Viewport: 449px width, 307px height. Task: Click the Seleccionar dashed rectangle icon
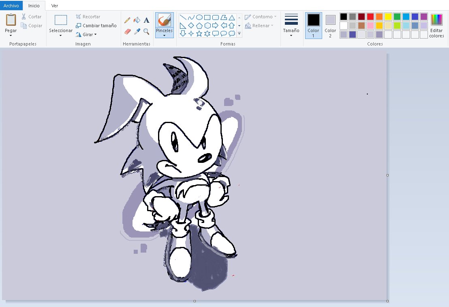pos(61,20)
